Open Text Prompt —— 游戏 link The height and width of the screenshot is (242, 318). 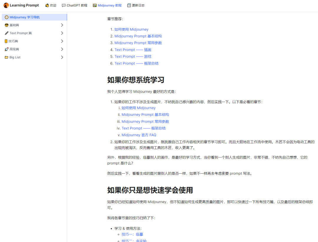pos(133,56)
